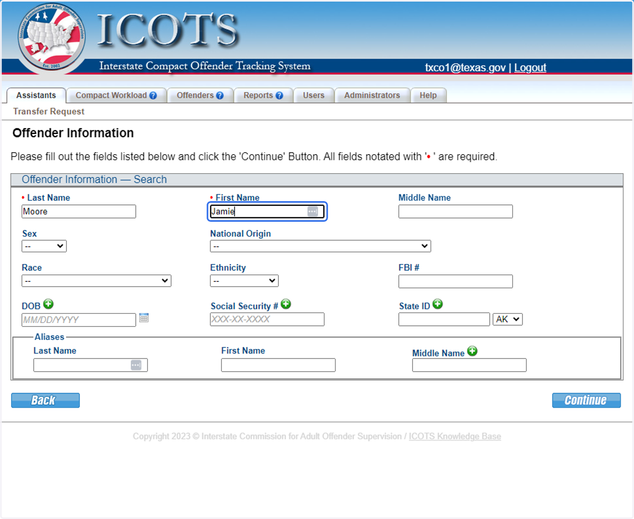The height and width of the screenshot is (519, 634).
Task: Click the 'Interstate Compact Offender Tracking System' subtitle
Action: [x=205, y=67]
